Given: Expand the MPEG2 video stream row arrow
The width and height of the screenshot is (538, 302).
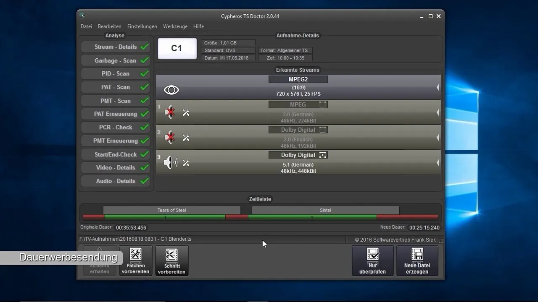Looking at the screenshot, I should tap(438, 87).
